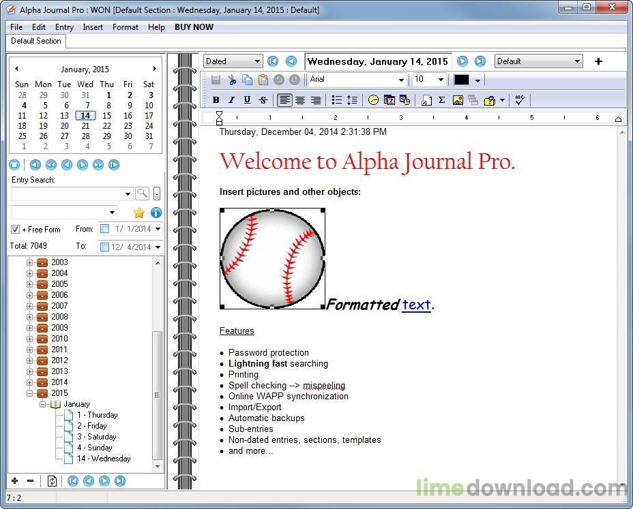Jump to the last entry beside the Default dropdown
The height and width of the screenshot is (509, 633).
[x=480, y=61]
